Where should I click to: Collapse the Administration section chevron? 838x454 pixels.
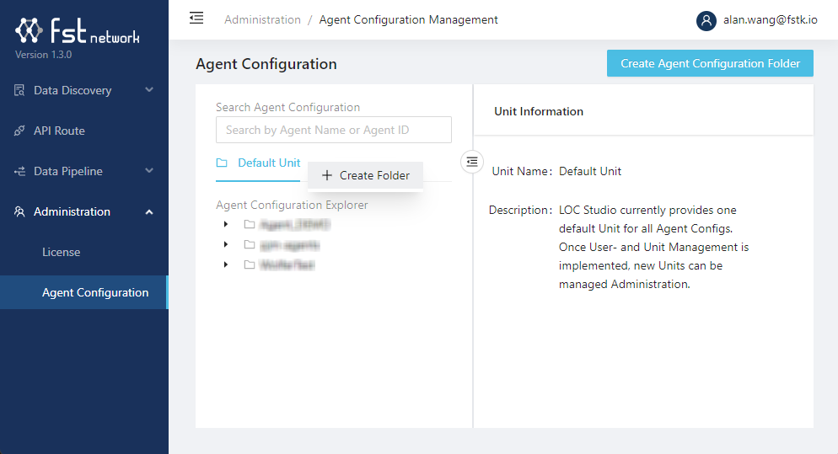[x=149, y=211]
